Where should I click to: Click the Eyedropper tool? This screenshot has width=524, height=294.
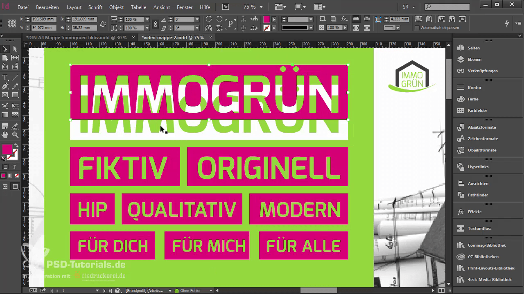[x=15, y=126]
